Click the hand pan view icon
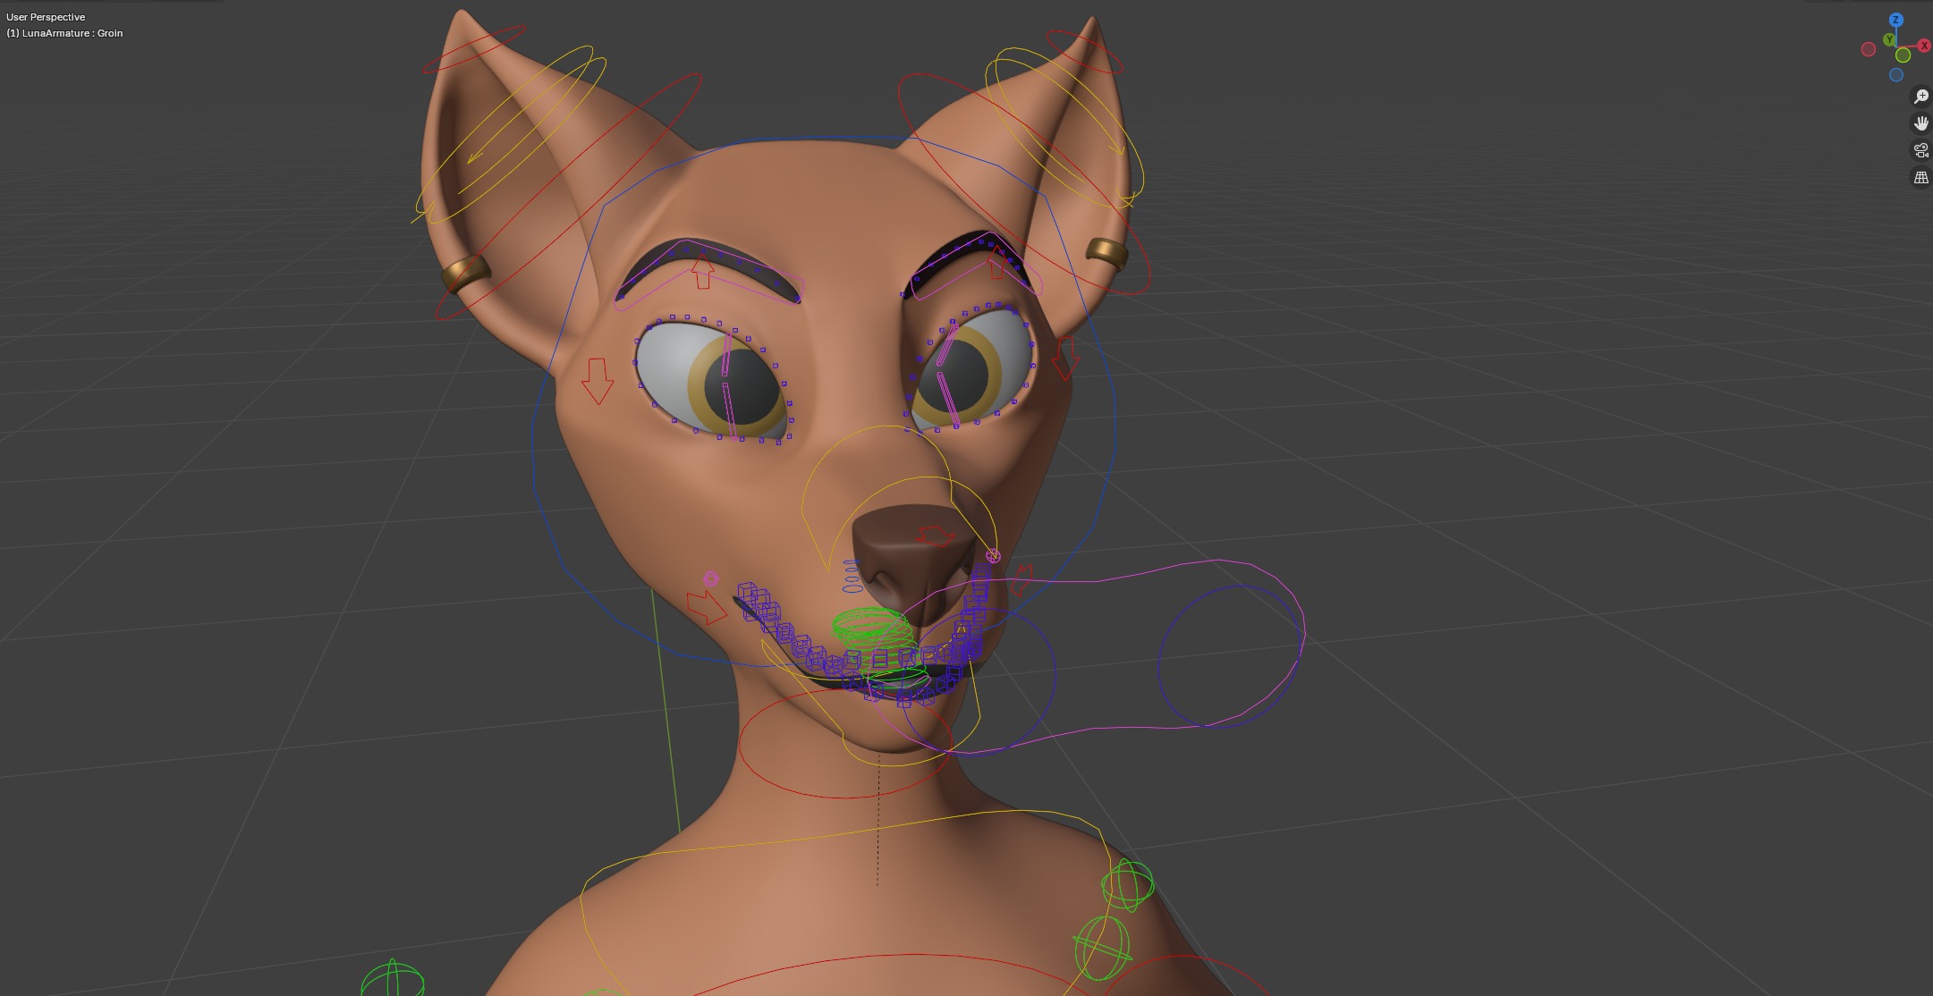The height and width of the screenshot is (996, 1933). tap(1920, 123)
